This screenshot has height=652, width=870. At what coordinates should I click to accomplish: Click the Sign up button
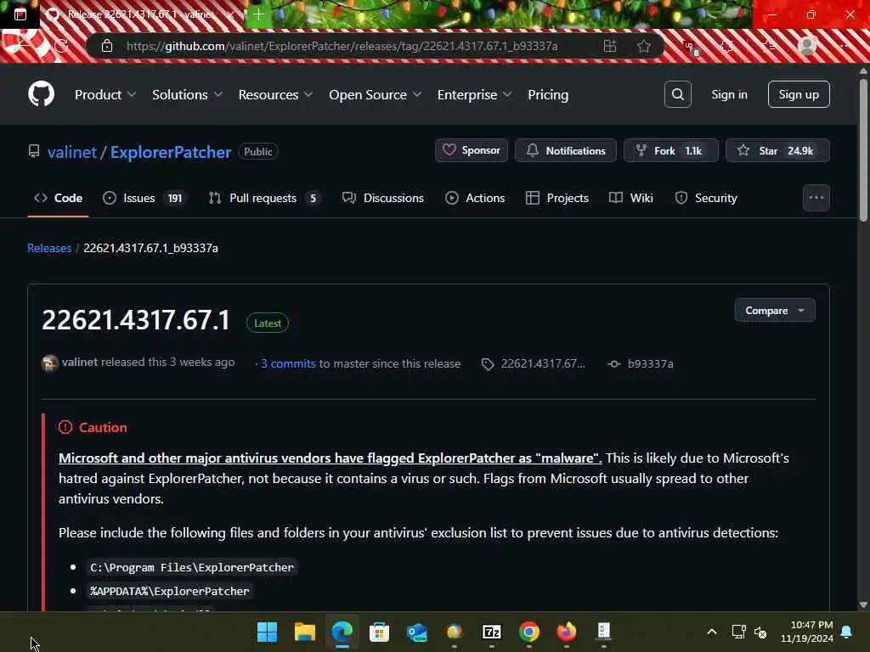pyautogui.click(x=799, y=94)
